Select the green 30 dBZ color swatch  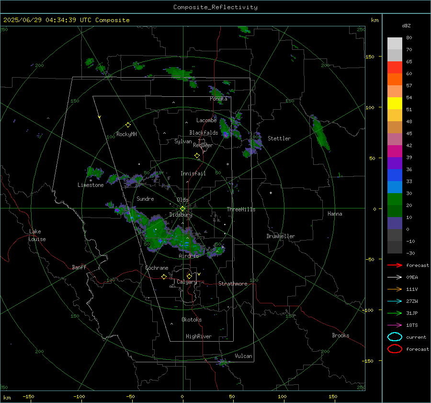(395, 199)
